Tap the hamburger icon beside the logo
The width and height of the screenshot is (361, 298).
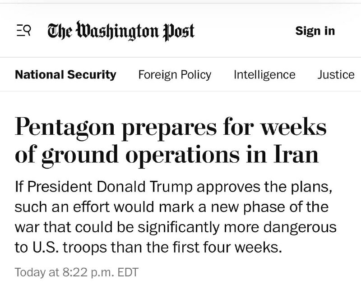23,31
